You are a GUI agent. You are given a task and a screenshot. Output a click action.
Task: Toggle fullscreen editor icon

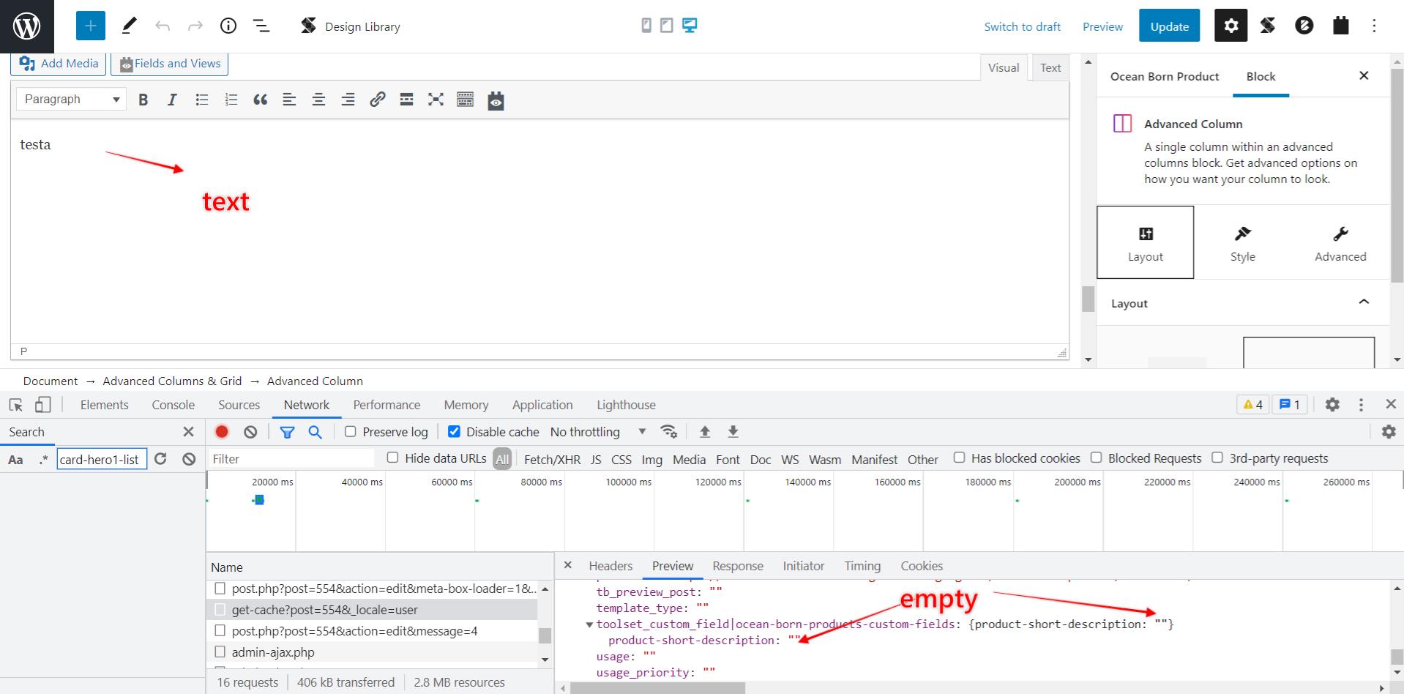tap(436, 100)
